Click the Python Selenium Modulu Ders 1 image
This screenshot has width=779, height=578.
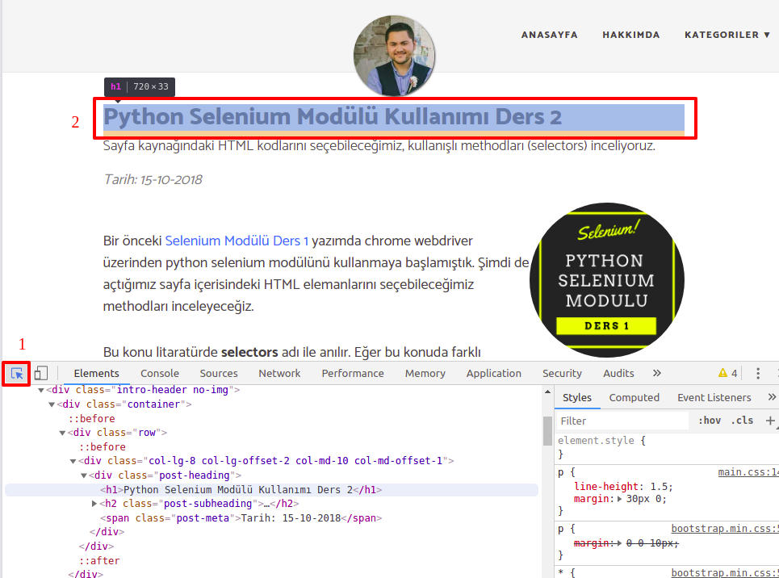pyautogui.click(x=606, y=280)
